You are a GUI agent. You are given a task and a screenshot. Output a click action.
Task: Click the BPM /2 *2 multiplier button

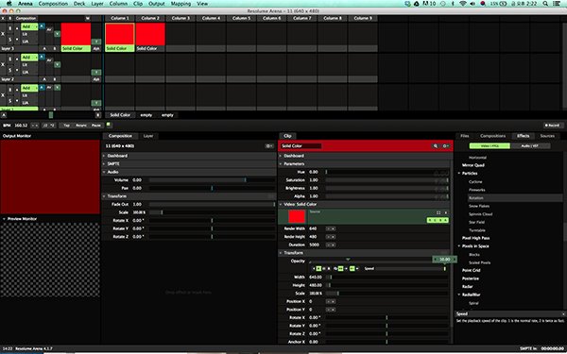coord(48,126)
